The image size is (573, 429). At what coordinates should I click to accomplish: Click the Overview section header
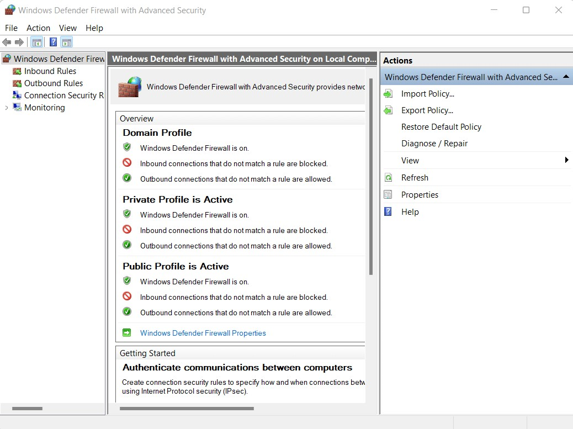coord(137,119)
